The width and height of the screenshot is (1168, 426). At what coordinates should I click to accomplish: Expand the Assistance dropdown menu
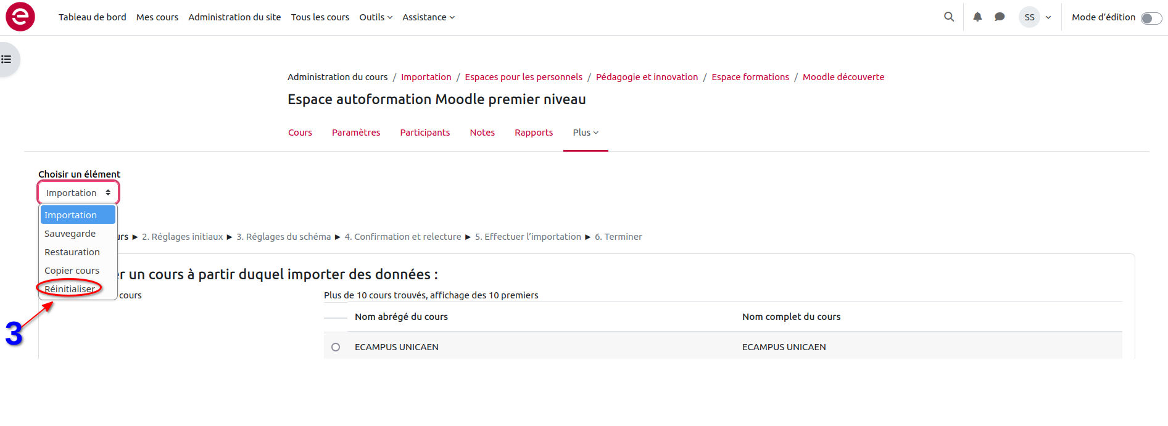tap(428, 17)
